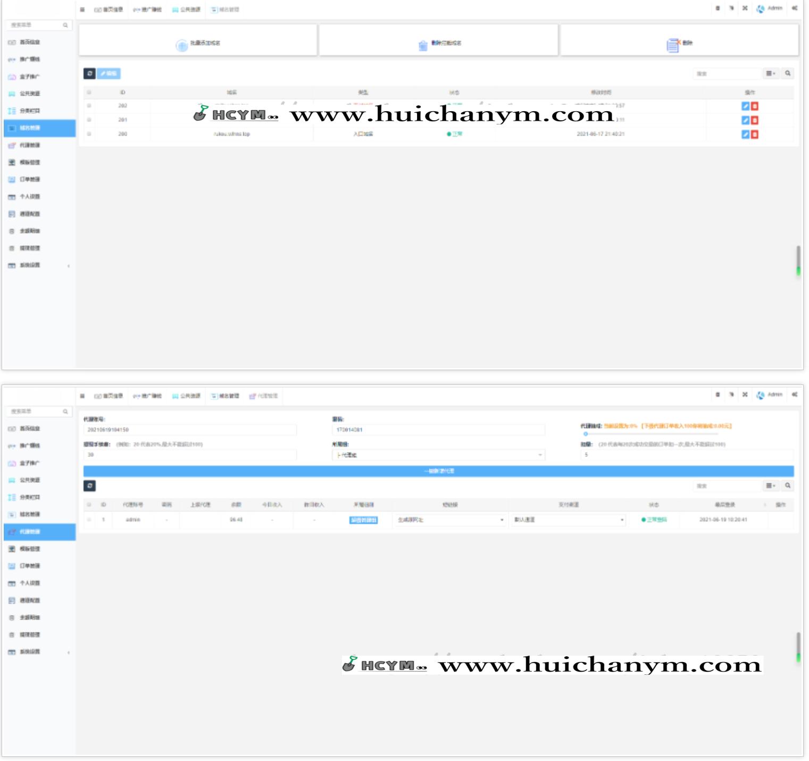
Task: Tick the checkbox for domain ID 202
Action: pyautogui.click(x=89, y=106)
